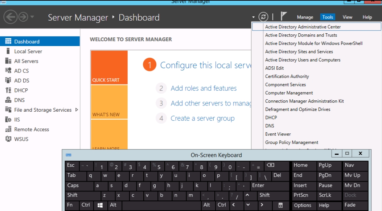Click the AD CS role icon
382x211 pixels.
tap(8, 70)
